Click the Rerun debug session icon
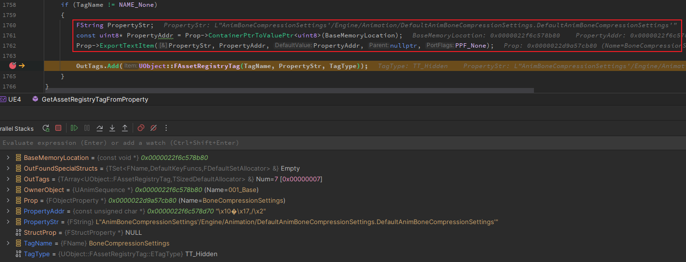The image size is (686, 262). (x=46, y=128)
